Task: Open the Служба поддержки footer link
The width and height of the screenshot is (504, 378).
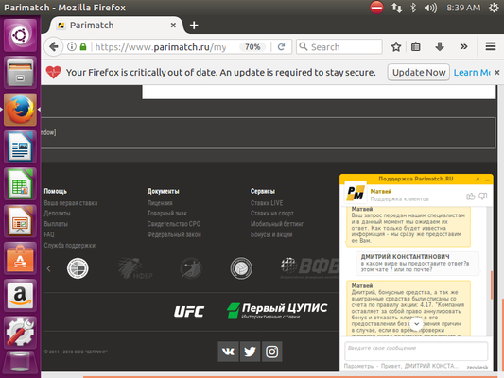Action: (x=70, y=246)
